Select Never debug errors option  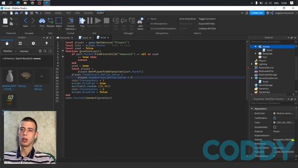tap(148, 19)
